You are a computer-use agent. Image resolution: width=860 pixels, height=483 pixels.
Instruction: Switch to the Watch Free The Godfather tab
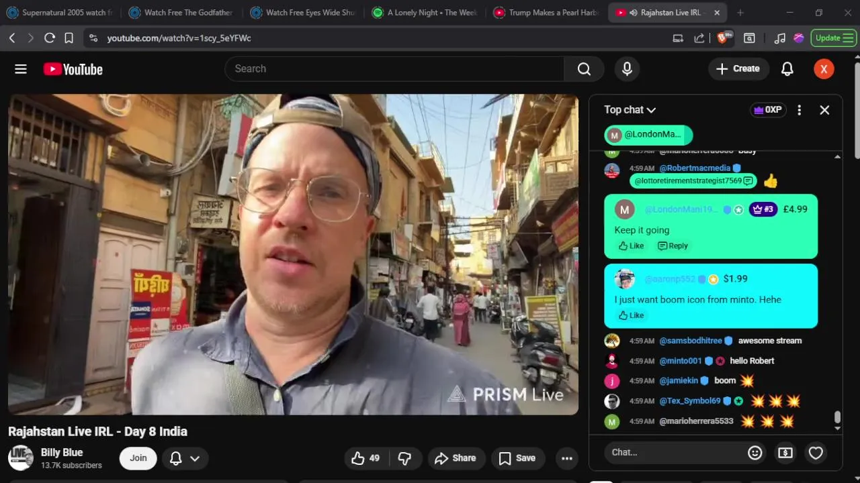pos(182,13)
